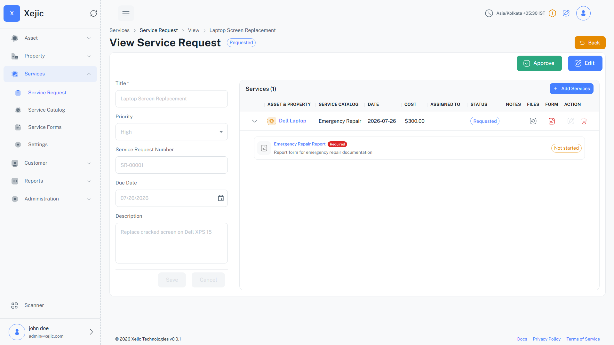
Task: Click the refresh icon beside Xejic
Action: pos(93,13)
